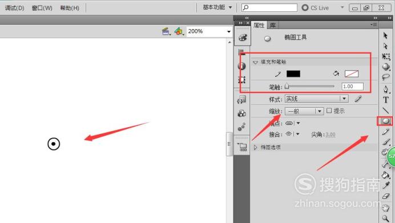Viewport: 395px width, 223px height.
Task: Open the 调试(D) menu
Action: click(x=14, y=8)
